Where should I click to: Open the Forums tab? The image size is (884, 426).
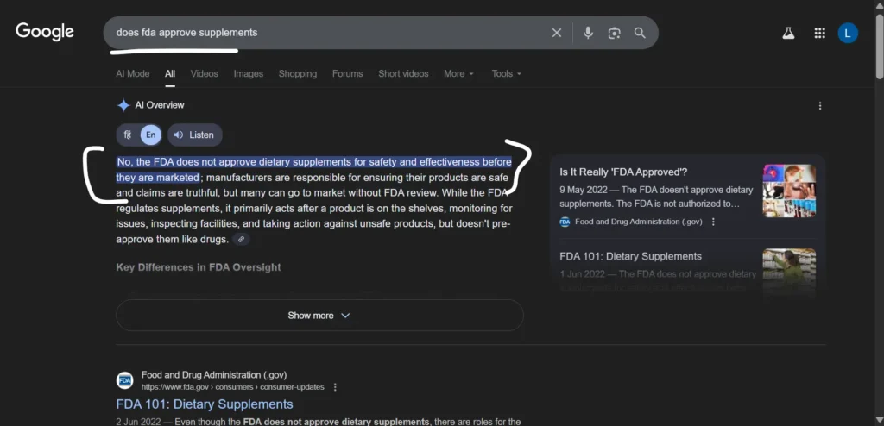[x=347, y=74]
